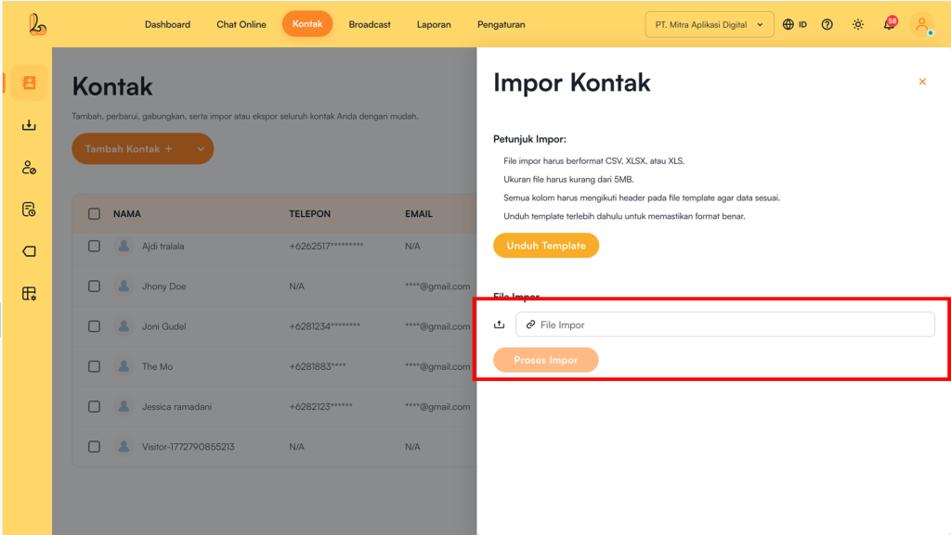Expand the Tambah Kontak dropdown arrow

tap(201, 149)
